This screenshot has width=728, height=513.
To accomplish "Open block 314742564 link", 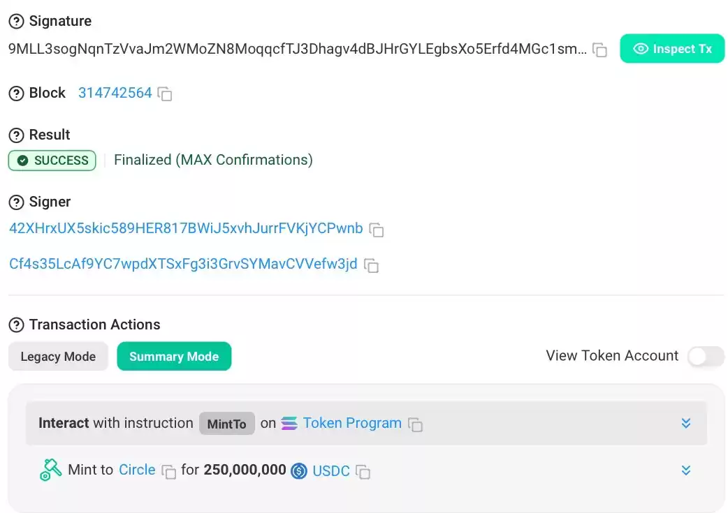I will (x=115, y=93).
